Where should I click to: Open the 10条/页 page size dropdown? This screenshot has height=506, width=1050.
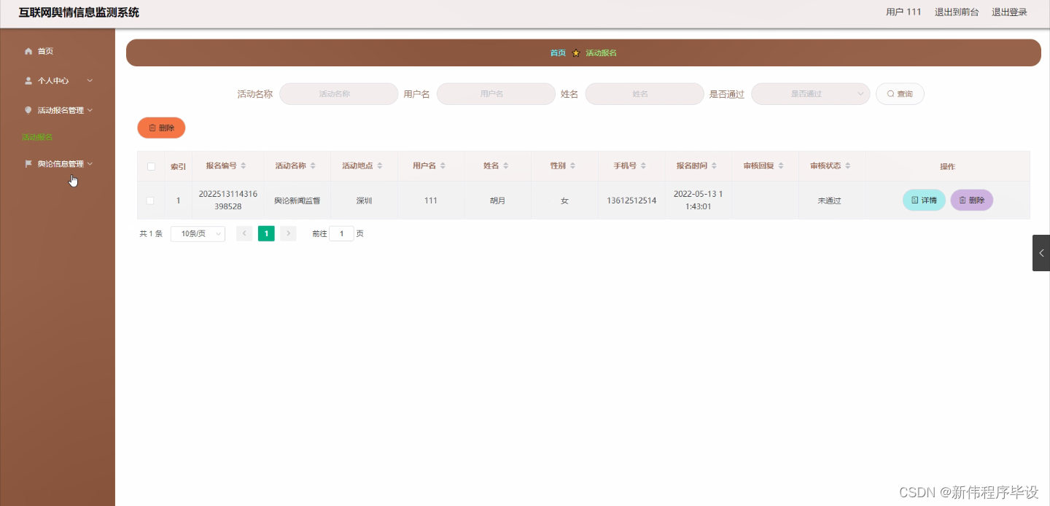(198, 233)
